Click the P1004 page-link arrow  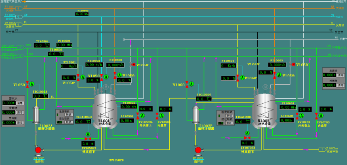pos(19,25)
